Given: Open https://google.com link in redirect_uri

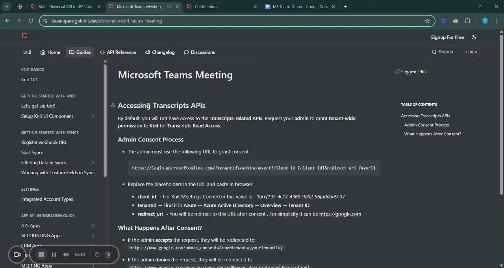Looking at the screenshot, I should (x=340, y=214).
